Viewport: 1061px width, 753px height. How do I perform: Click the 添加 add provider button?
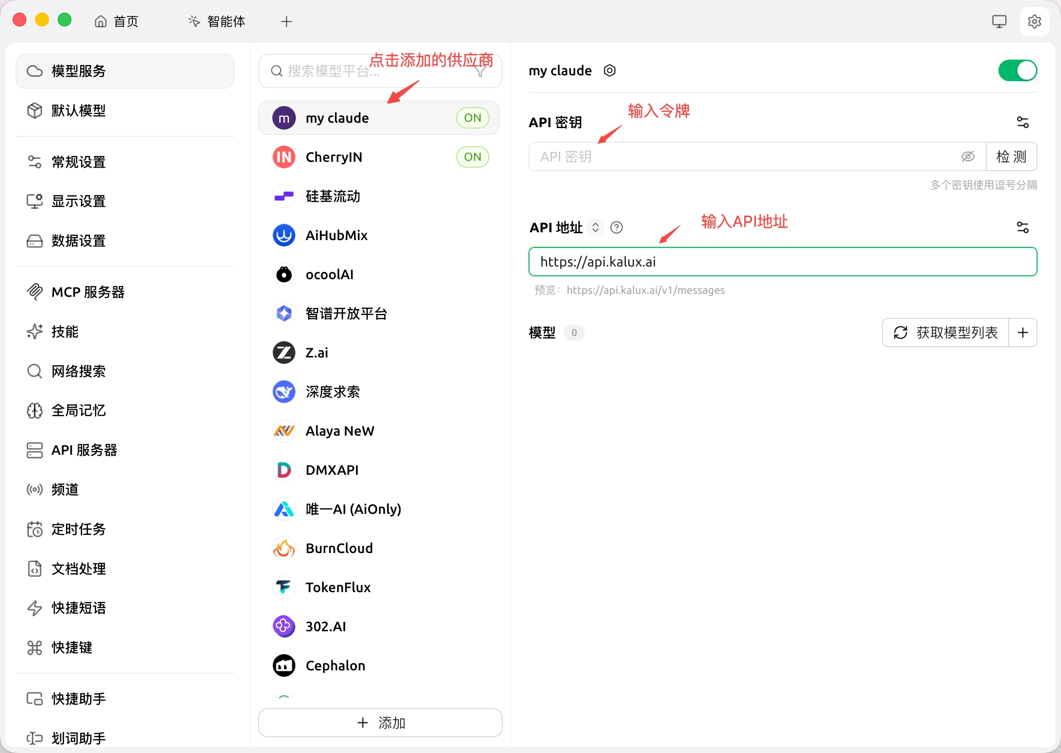380,723
